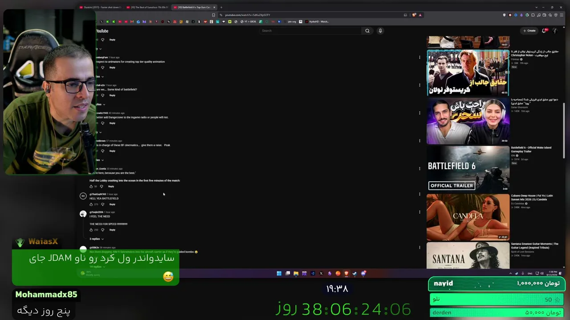Screen dimensions: 570x320
Task: Open 'Battlefield 6 - Official Wake Island' title
Action: (531, 149)
